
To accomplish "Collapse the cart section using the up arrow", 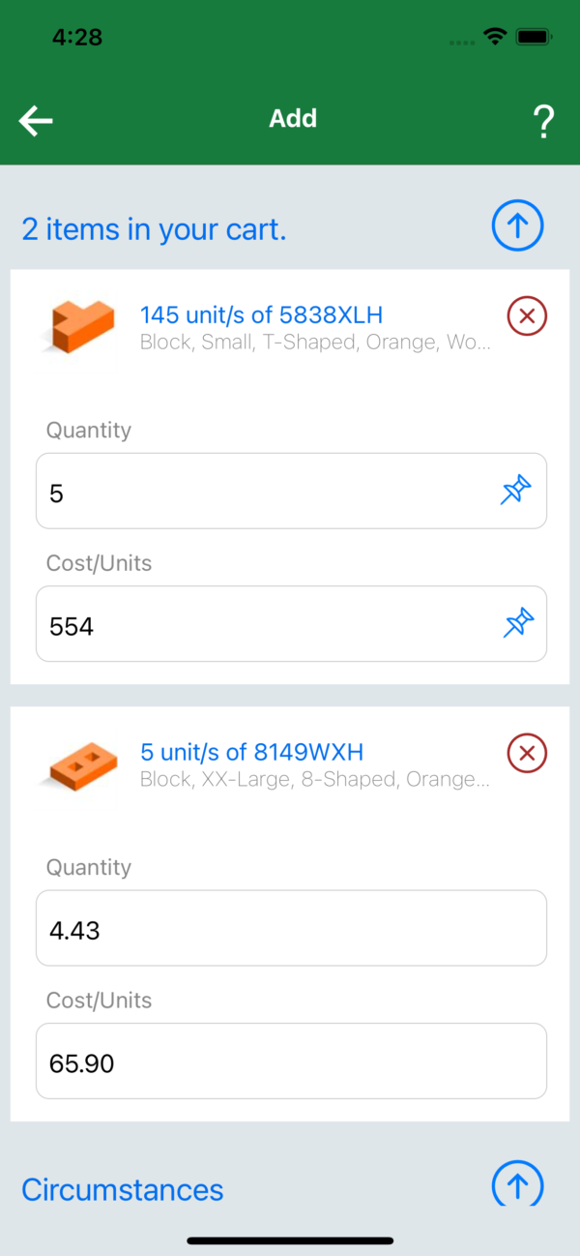I will pos(517,224).
